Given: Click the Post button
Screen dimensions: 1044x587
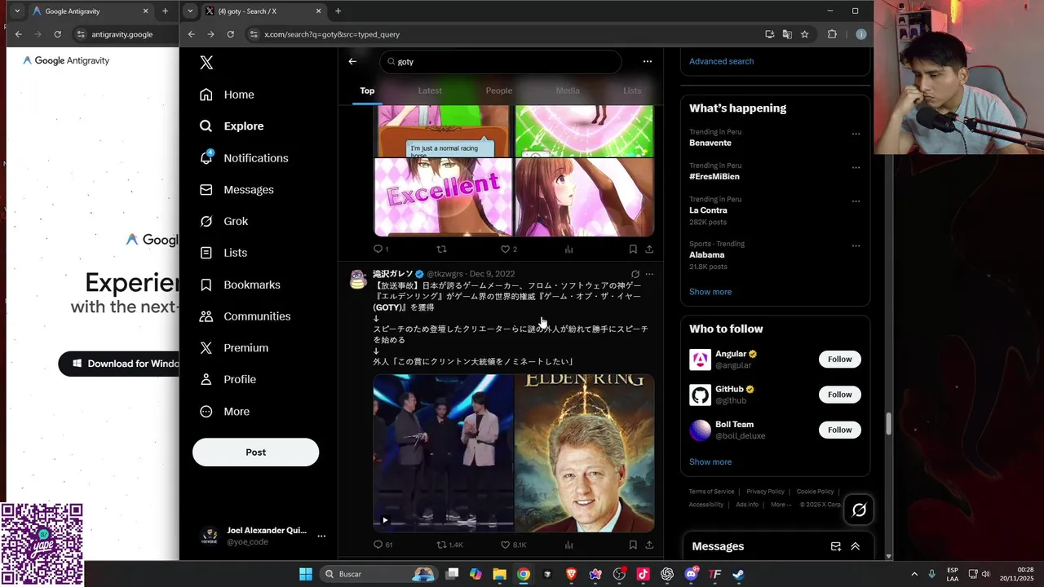Looking at the screenshot, I should point(255,452).
